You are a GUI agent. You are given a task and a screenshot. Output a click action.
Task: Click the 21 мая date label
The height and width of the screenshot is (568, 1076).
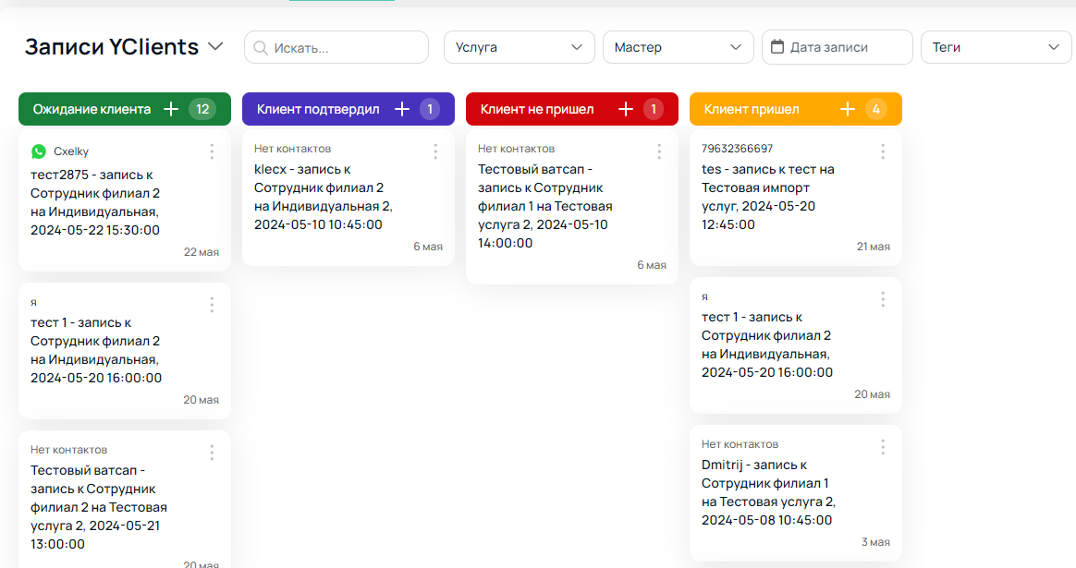click(873, 247)
